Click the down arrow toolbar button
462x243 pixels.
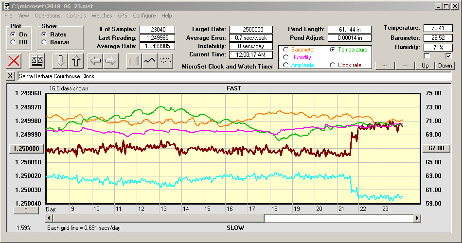click(x=60, y=61)
